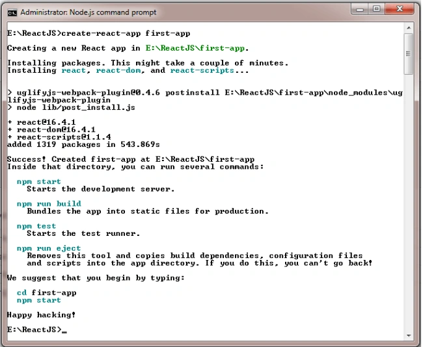
Task: Click 'We suggest that you begin by typing:'
Action: (96, 277)
